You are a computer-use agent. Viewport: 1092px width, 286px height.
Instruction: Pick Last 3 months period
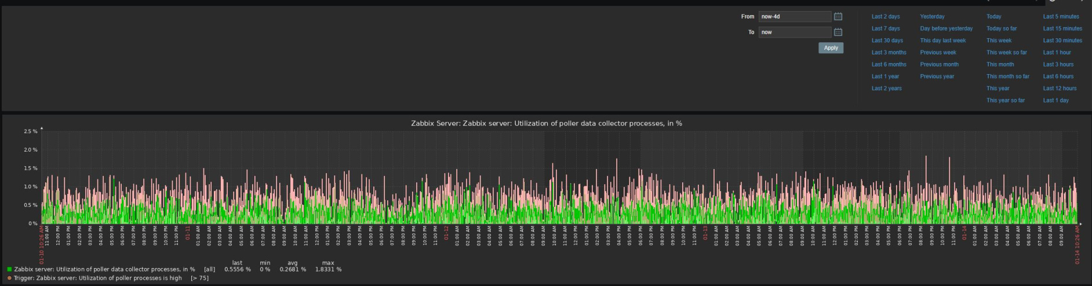(x=889, y=53)
